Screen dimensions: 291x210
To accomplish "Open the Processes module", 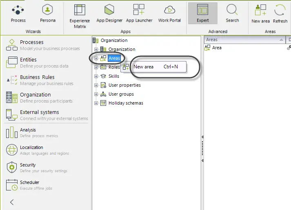I will (43, 45).
